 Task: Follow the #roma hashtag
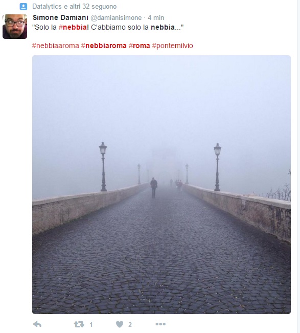(x=139, y=46)
